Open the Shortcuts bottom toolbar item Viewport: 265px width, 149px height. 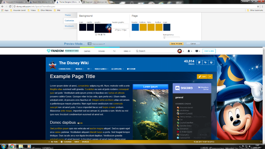[x=85, y=142]
